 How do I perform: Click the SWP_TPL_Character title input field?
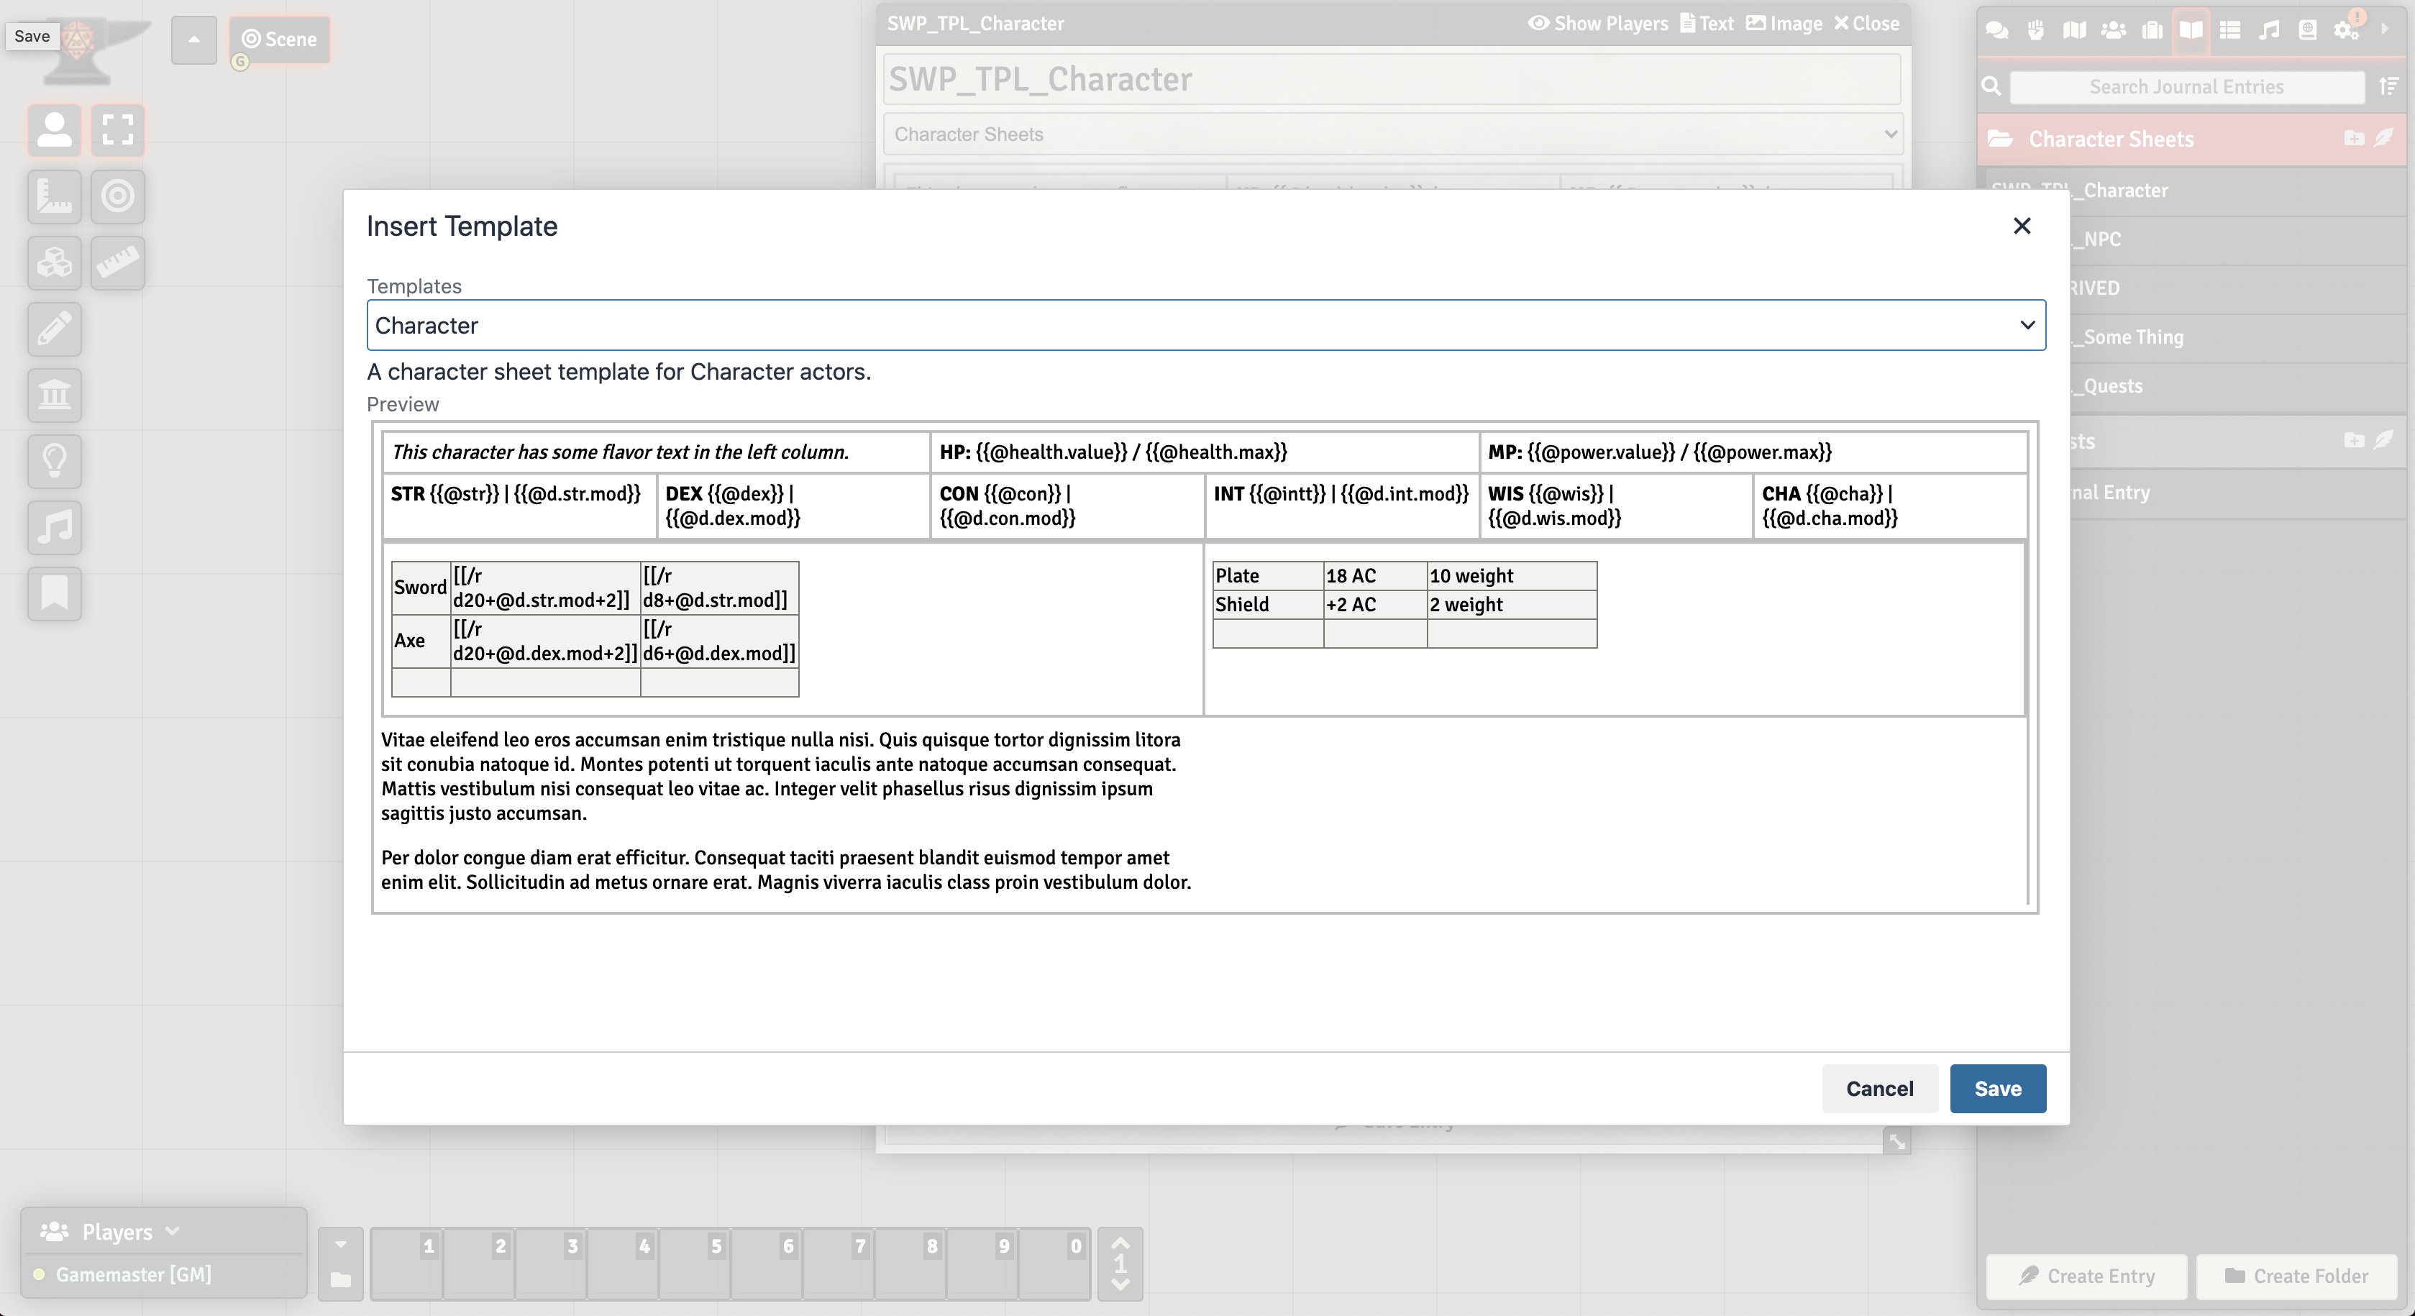click(x=1391, y=78)
